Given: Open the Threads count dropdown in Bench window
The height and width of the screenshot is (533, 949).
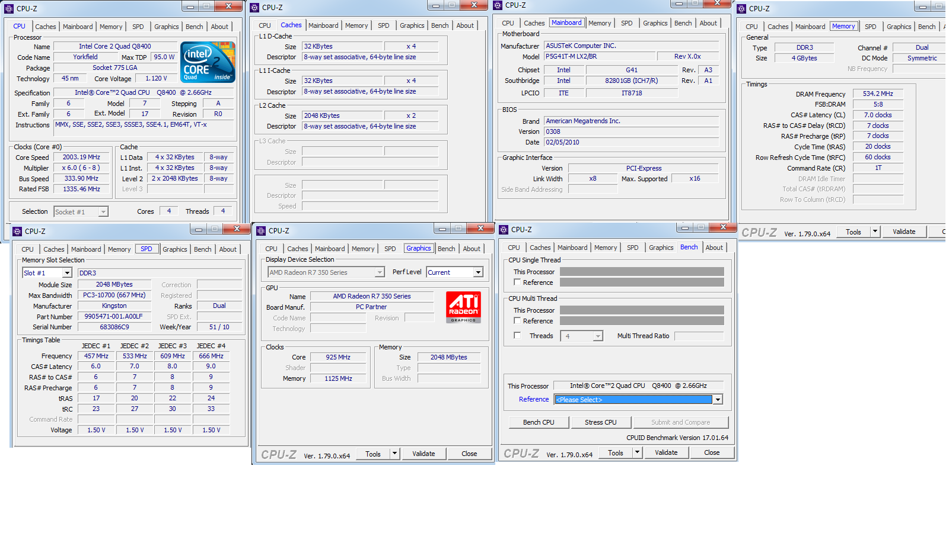Looking at the screenshot, I should (x=598, y=336).
